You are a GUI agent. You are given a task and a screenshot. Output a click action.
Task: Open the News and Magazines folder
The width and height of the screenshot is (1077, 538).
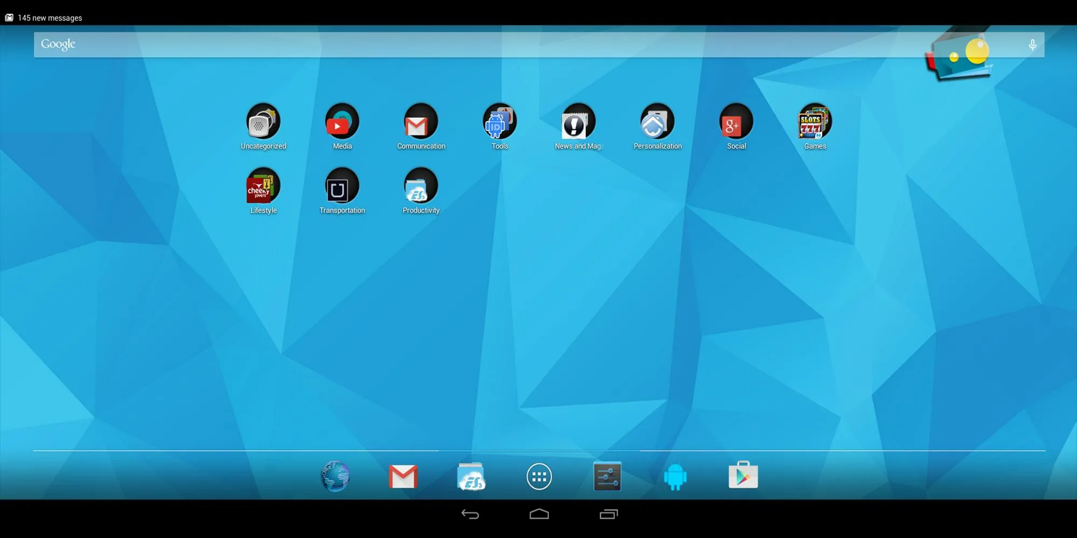[x=578, y=122]
